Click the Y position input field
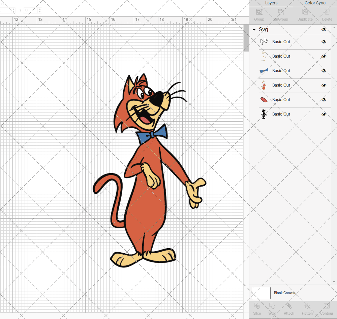This screenshot has height=319, width=337. click(x=31, y=10)
